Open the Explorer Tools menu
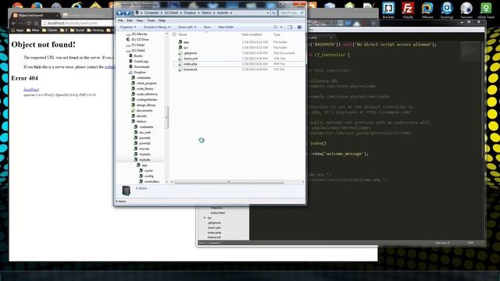Screen dimensions: 500x281 point(151,20)
